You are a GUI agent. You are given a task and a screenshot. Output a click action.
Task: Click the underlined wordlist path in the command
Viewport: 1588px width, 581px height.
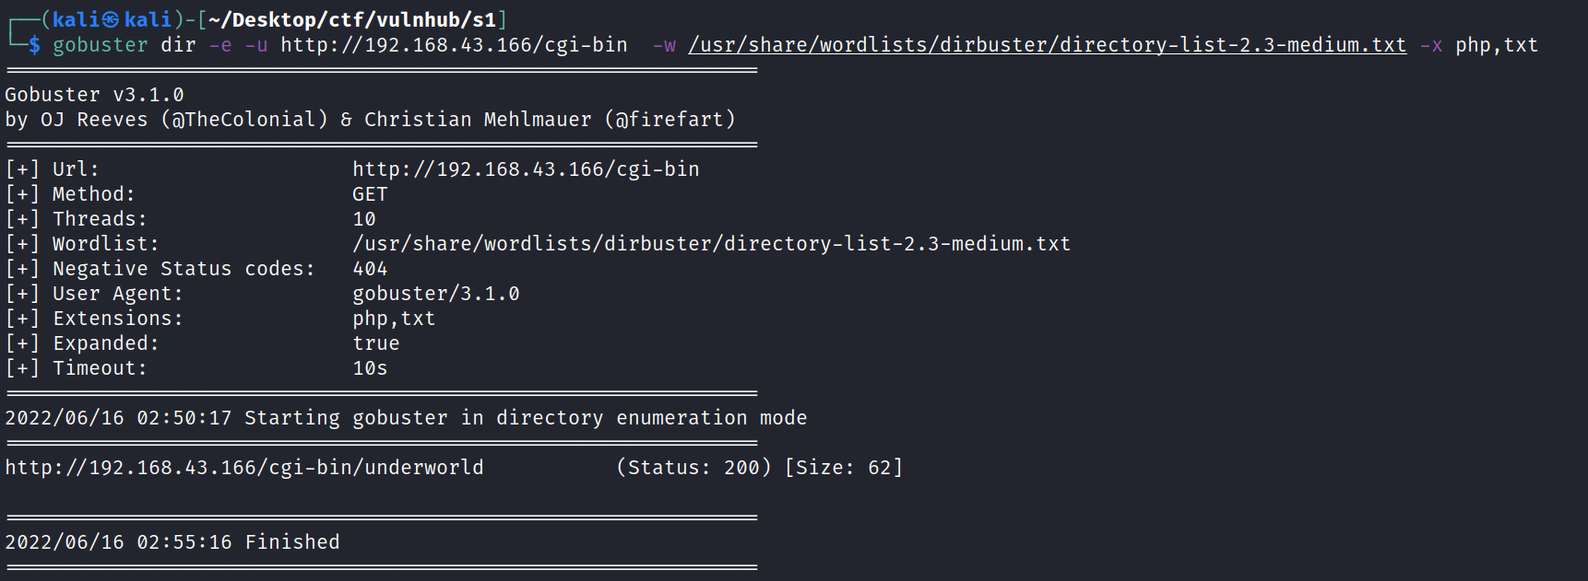[1047, 45]
